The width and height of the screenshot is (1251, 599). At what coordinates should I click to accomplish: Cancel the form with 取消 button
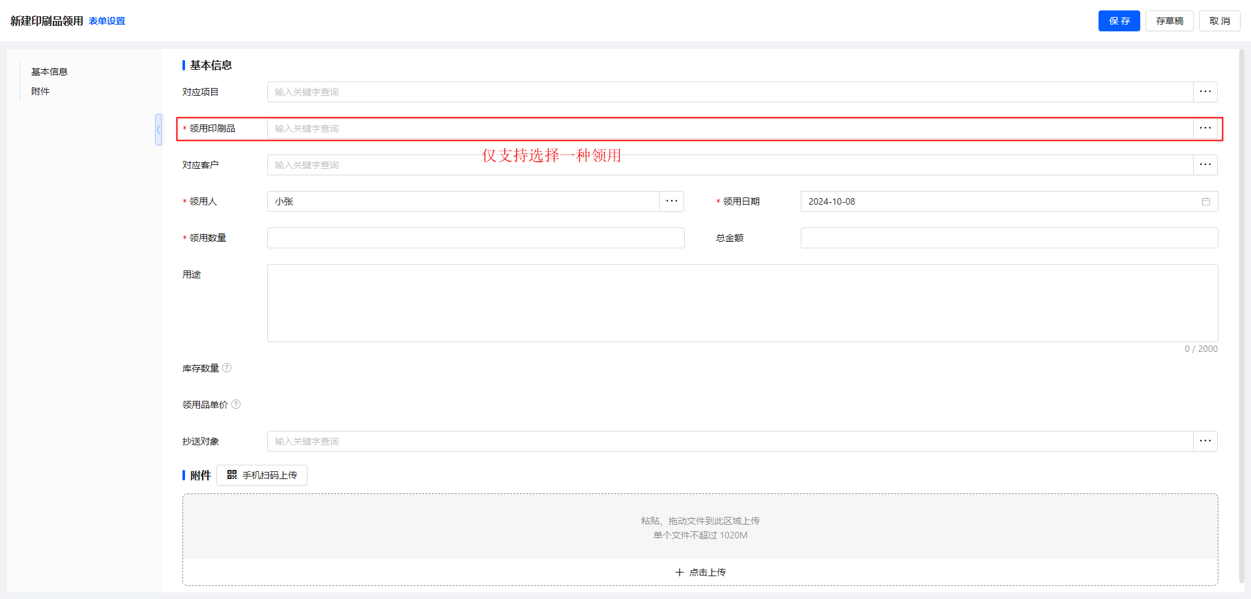pos(1219,21)
